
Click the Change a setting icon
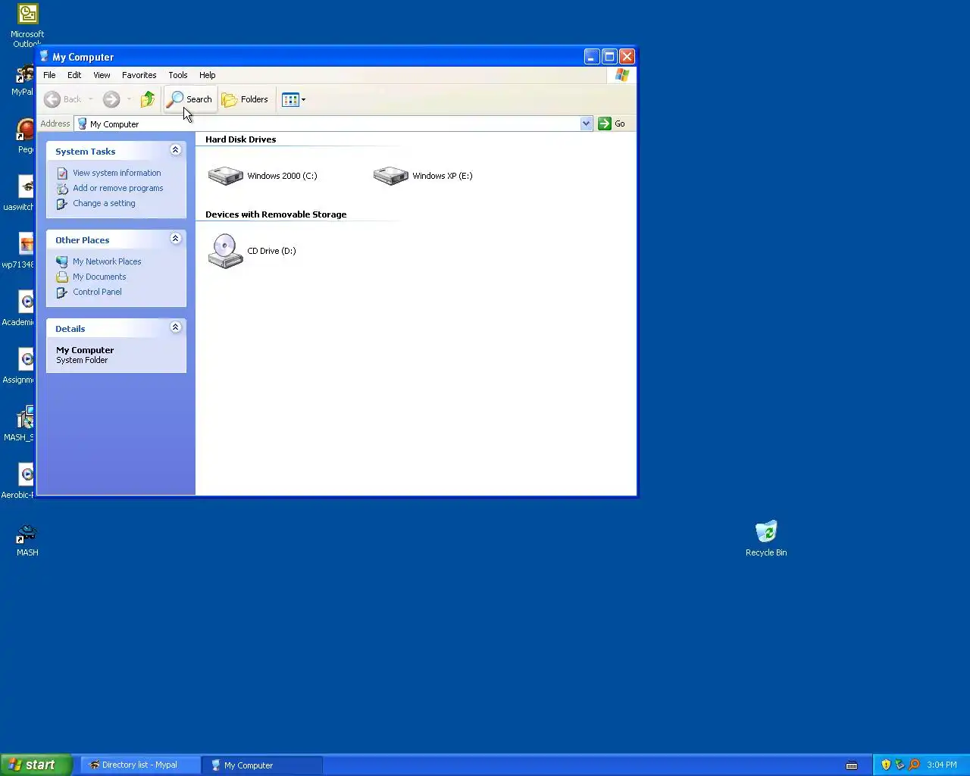tap(62, 204)
